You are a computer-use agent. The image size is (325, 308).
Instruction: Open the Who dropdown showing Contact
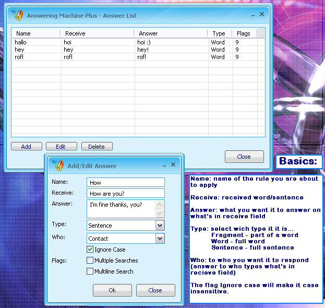coord(160,239)
